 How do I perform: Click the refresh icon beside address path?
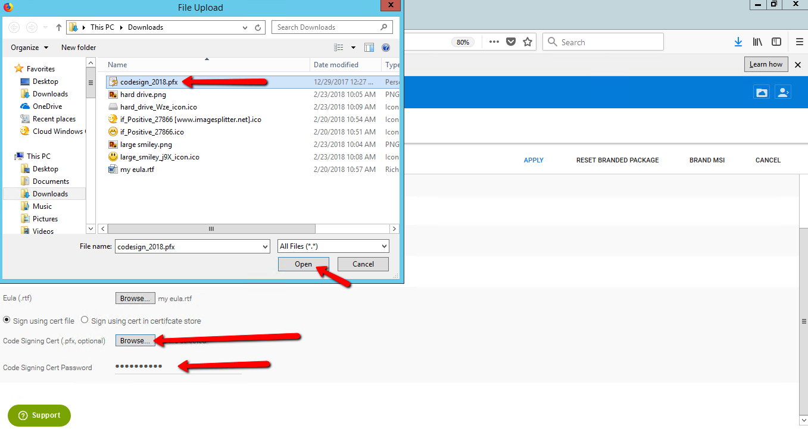coord(258,27)
